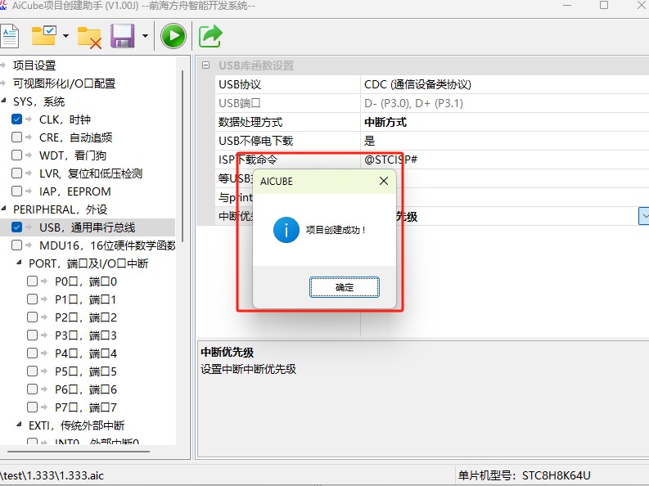Open dropdown arrow beside save icon
Screen dimensions: 649x486
146,36
